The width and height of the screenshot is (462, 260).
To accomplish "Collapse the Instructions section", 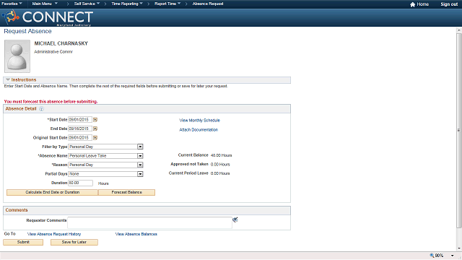I will [8, 80].
